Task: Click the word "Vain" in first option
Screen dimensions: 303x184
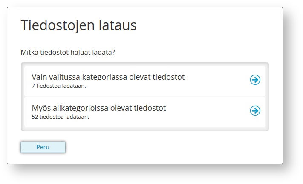Action: 39,77
